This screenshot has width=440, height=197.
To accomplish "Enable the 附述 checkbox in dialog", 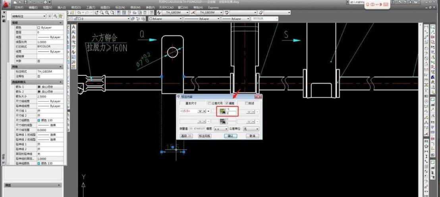I will 246,103.
